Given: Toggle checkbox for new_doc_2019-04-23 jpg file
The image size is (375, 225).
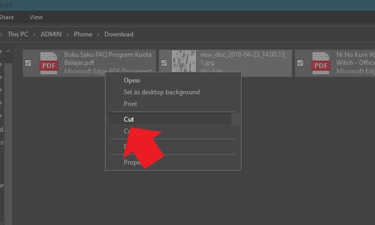Looking at the screenshot, I should click(x=164, y=63).
